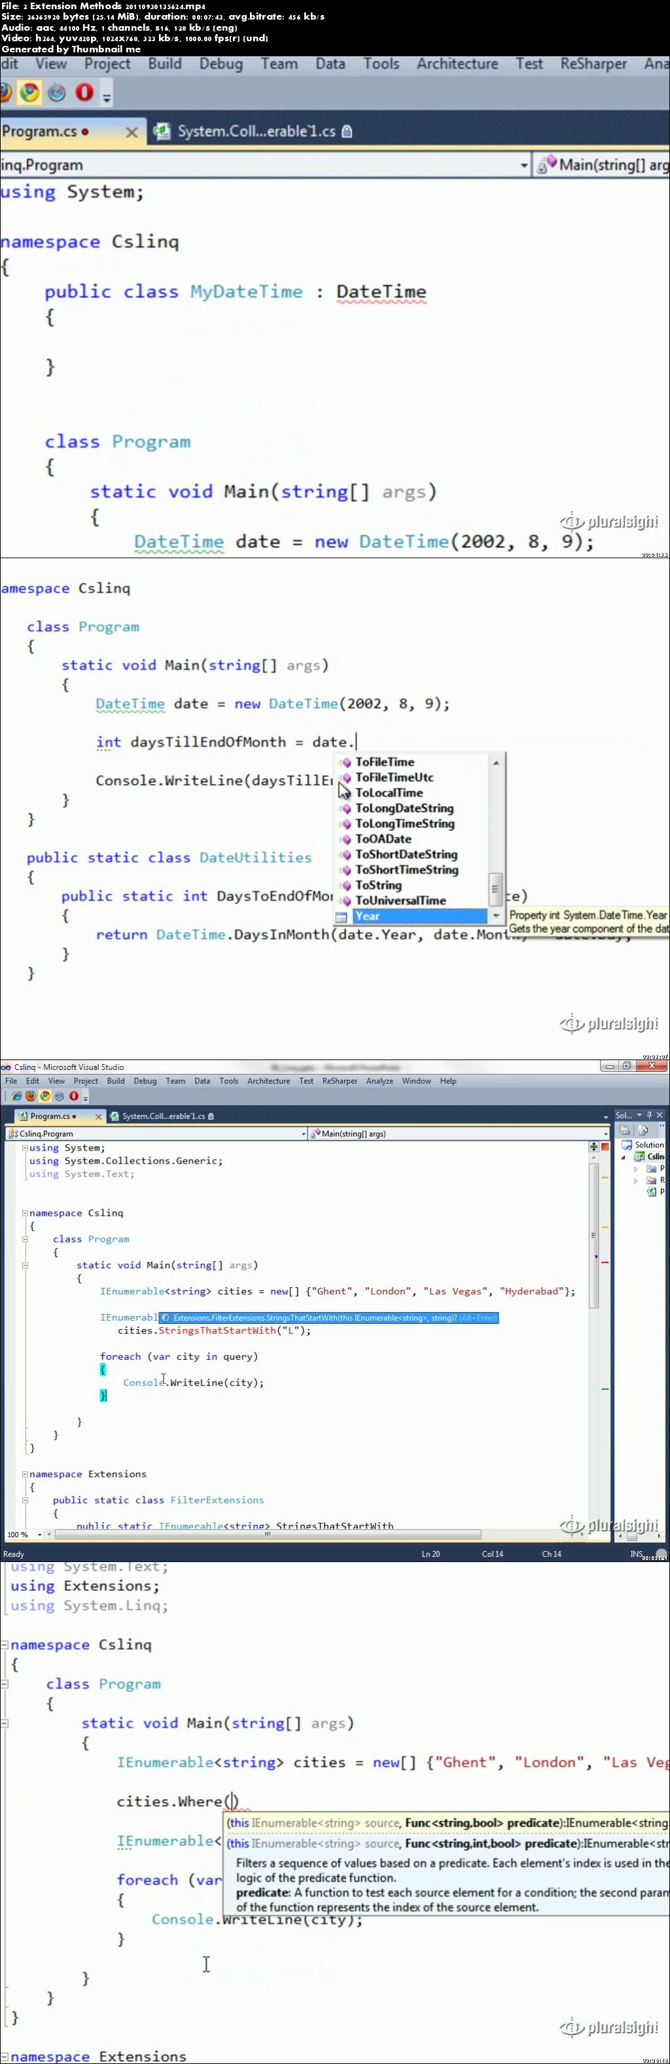Click the editor vertical scrollbar in full window
The height and width of the screenshot is (2064, 670).
tap(594, 1236)
